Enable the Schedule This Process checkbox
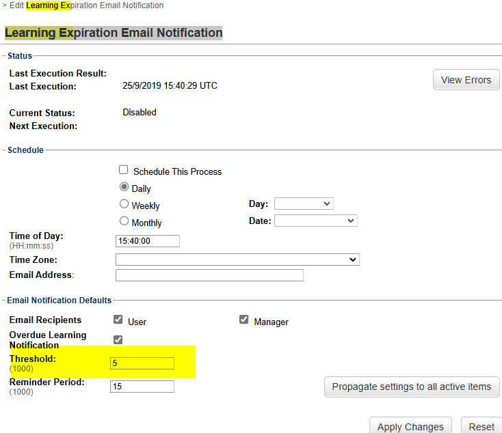This screenshot has width=502, height=433. click(124, 170)
